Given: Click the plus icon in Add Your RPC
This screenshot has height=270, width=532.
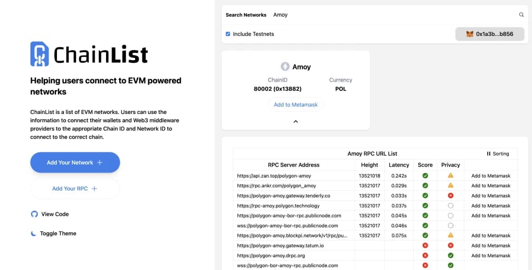Looking at the screenshot, I should point(94,189).
